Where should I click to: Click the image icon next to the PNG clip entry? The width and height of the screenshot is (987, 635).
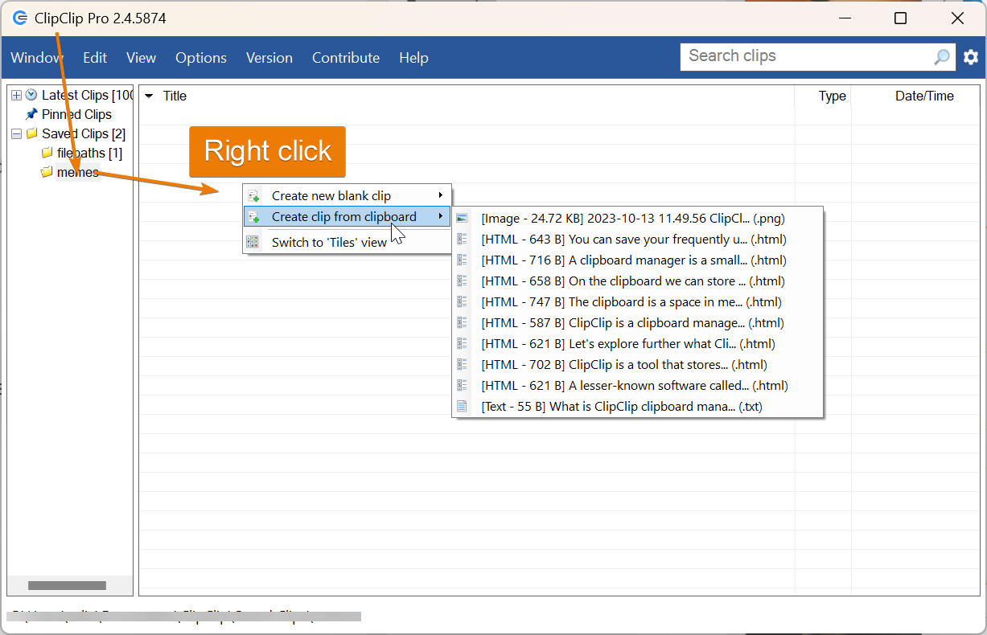(463, 218)
